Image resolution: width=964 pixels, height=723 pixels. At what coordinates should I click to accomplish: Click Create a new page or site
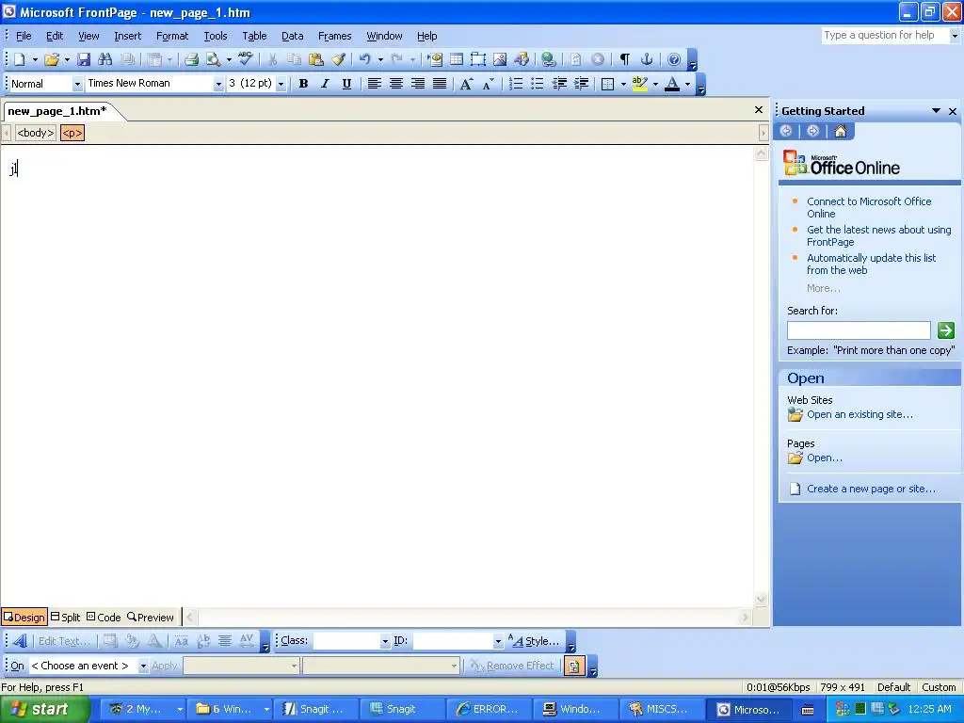point(871,489)
